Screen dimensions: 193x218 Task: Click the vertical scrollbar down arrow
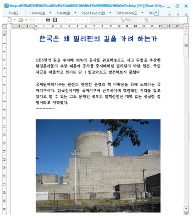point(186,209)
